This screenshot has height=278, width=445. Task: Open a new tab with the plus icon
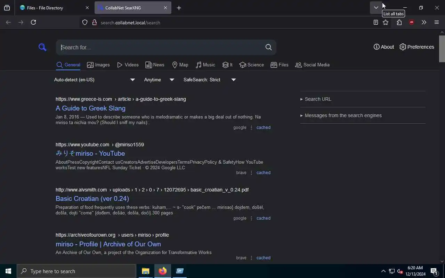[179, 8]
